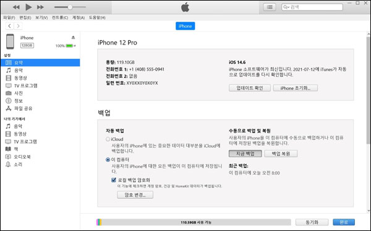Click the scrollbar down arrow

tap(369, 211)
